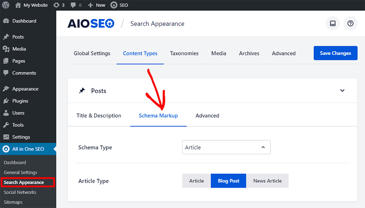Image resolution: width=365 pixels, height=208 pixels.
Task: Open the comments bubble in admin bar
Action: point(76,5)
